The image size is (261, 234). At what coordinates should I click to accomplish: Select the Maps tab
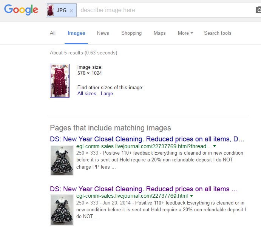(159, 33)
